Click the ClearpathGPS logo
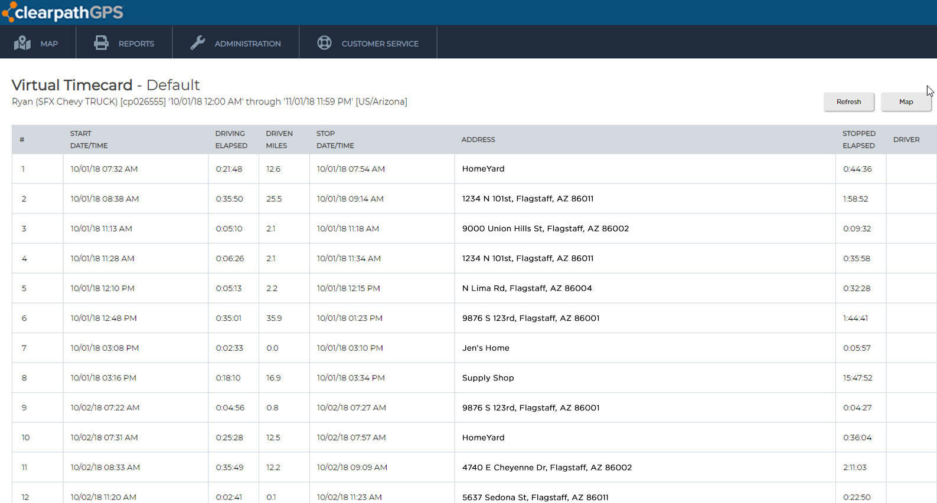Viewport: 937px width, 503px height. (x=63, y=12)
